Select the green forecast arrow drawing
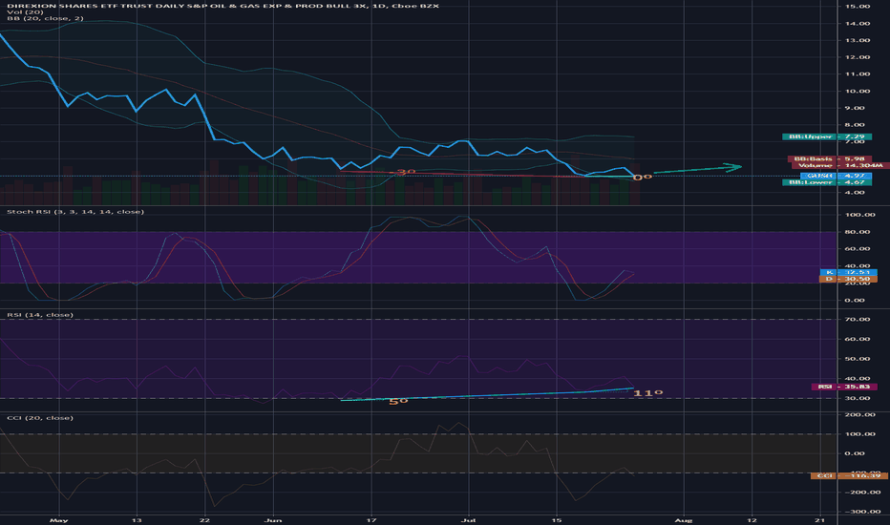Image resolution: width=890 pixels, height=525 pixels. click(x=698, y=169)
